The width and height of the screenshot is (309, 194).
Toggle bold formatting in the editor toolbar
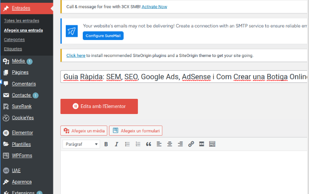106,144
